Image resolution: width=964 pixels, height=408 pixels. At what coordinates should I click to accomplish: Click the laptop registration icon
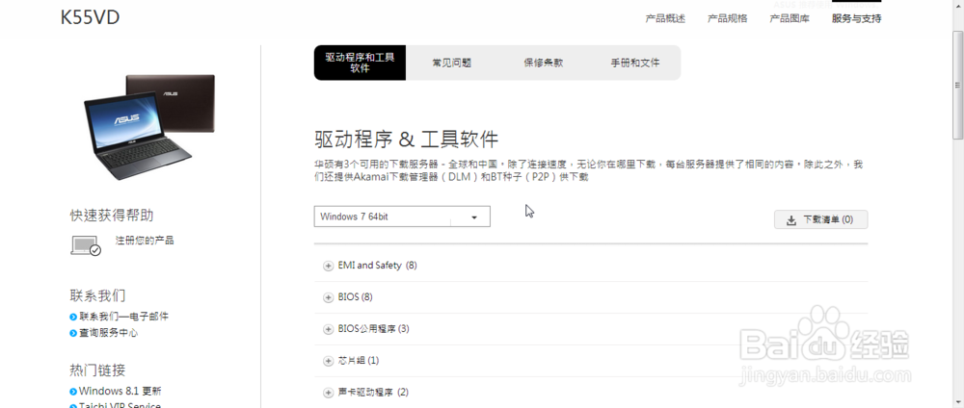[86, 245]
